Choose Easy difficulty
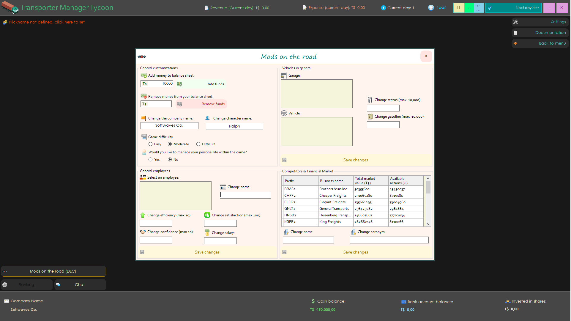This screenshot has height=321, width=571. click(x=151, y=144)
